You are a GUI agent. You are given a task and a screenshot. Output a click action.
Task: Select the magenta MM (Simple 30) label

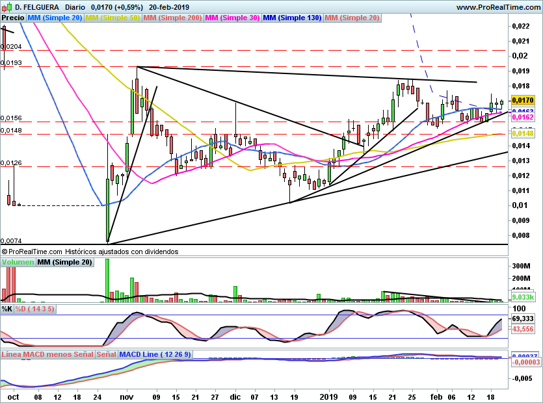coord(232,18)
